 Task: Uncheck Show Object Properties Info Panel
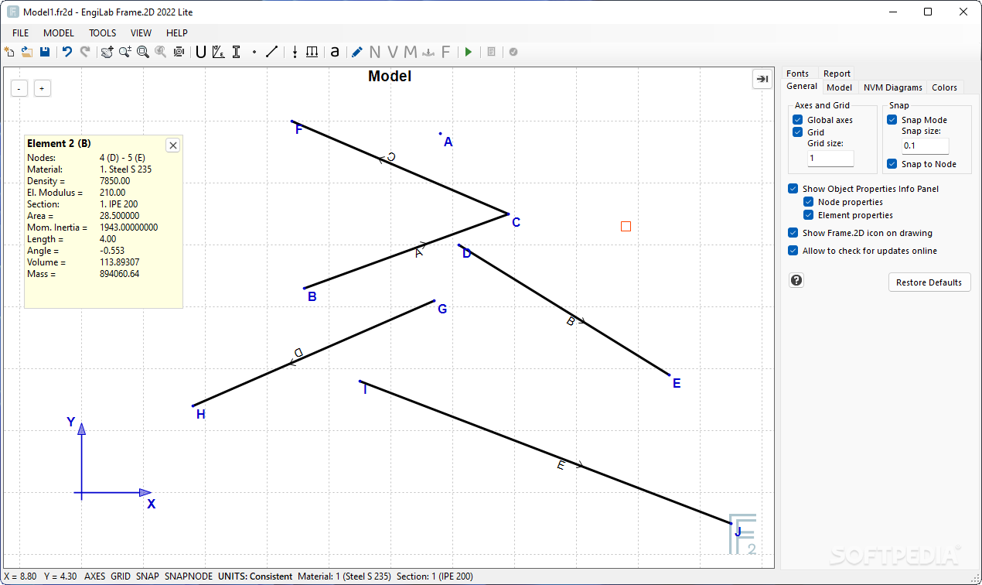tap(793, 189)
